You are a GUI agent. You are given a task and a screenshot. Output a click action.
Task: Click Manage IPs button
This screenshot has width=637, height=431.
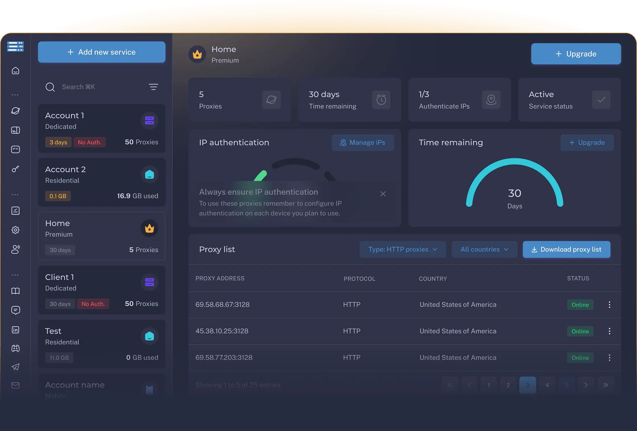point(363,143)
